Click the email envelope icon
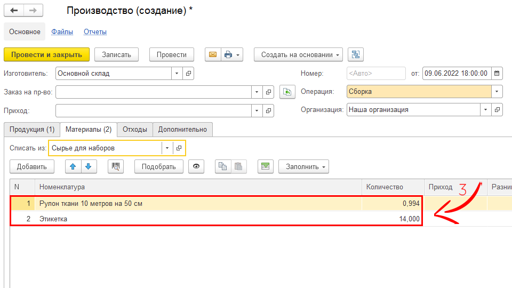 click(x=213, y=54)
